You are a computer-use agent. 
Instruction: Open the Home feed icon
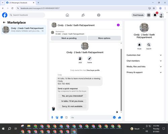tap(67, 15)
